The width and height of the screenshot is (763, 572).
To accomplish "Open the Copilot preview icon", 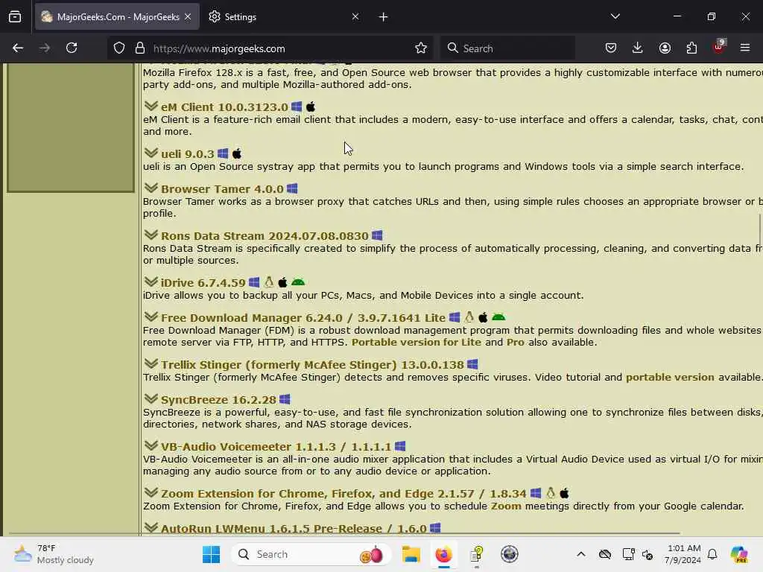I will tap(738, 554).
